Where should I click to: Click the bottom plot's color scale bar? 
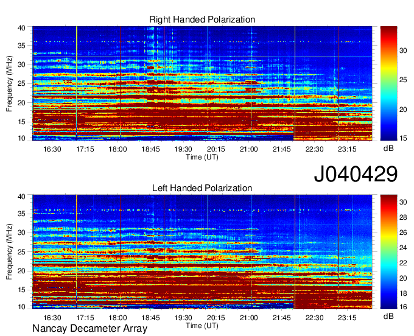(388, 252)
